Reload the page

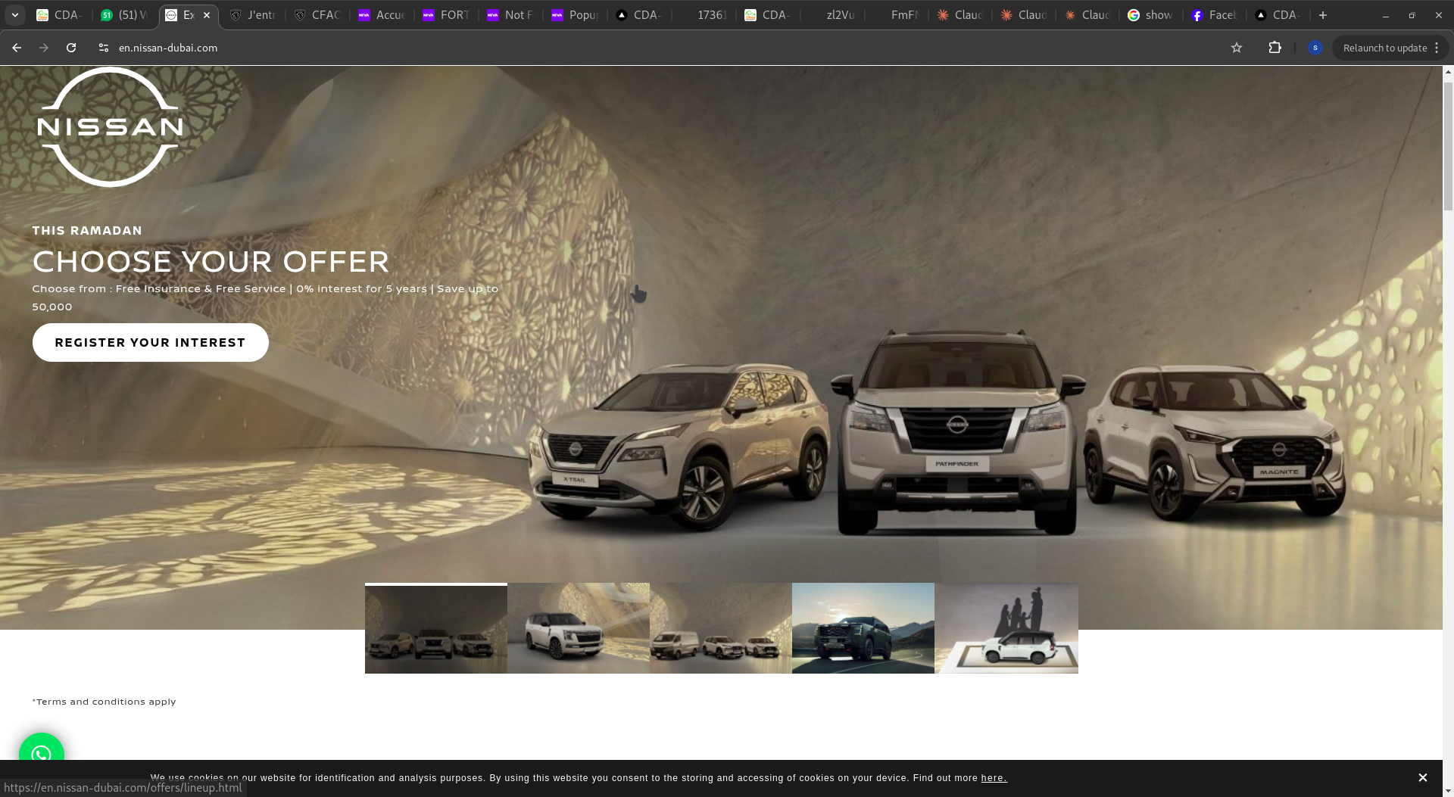(x=71, y=48)
